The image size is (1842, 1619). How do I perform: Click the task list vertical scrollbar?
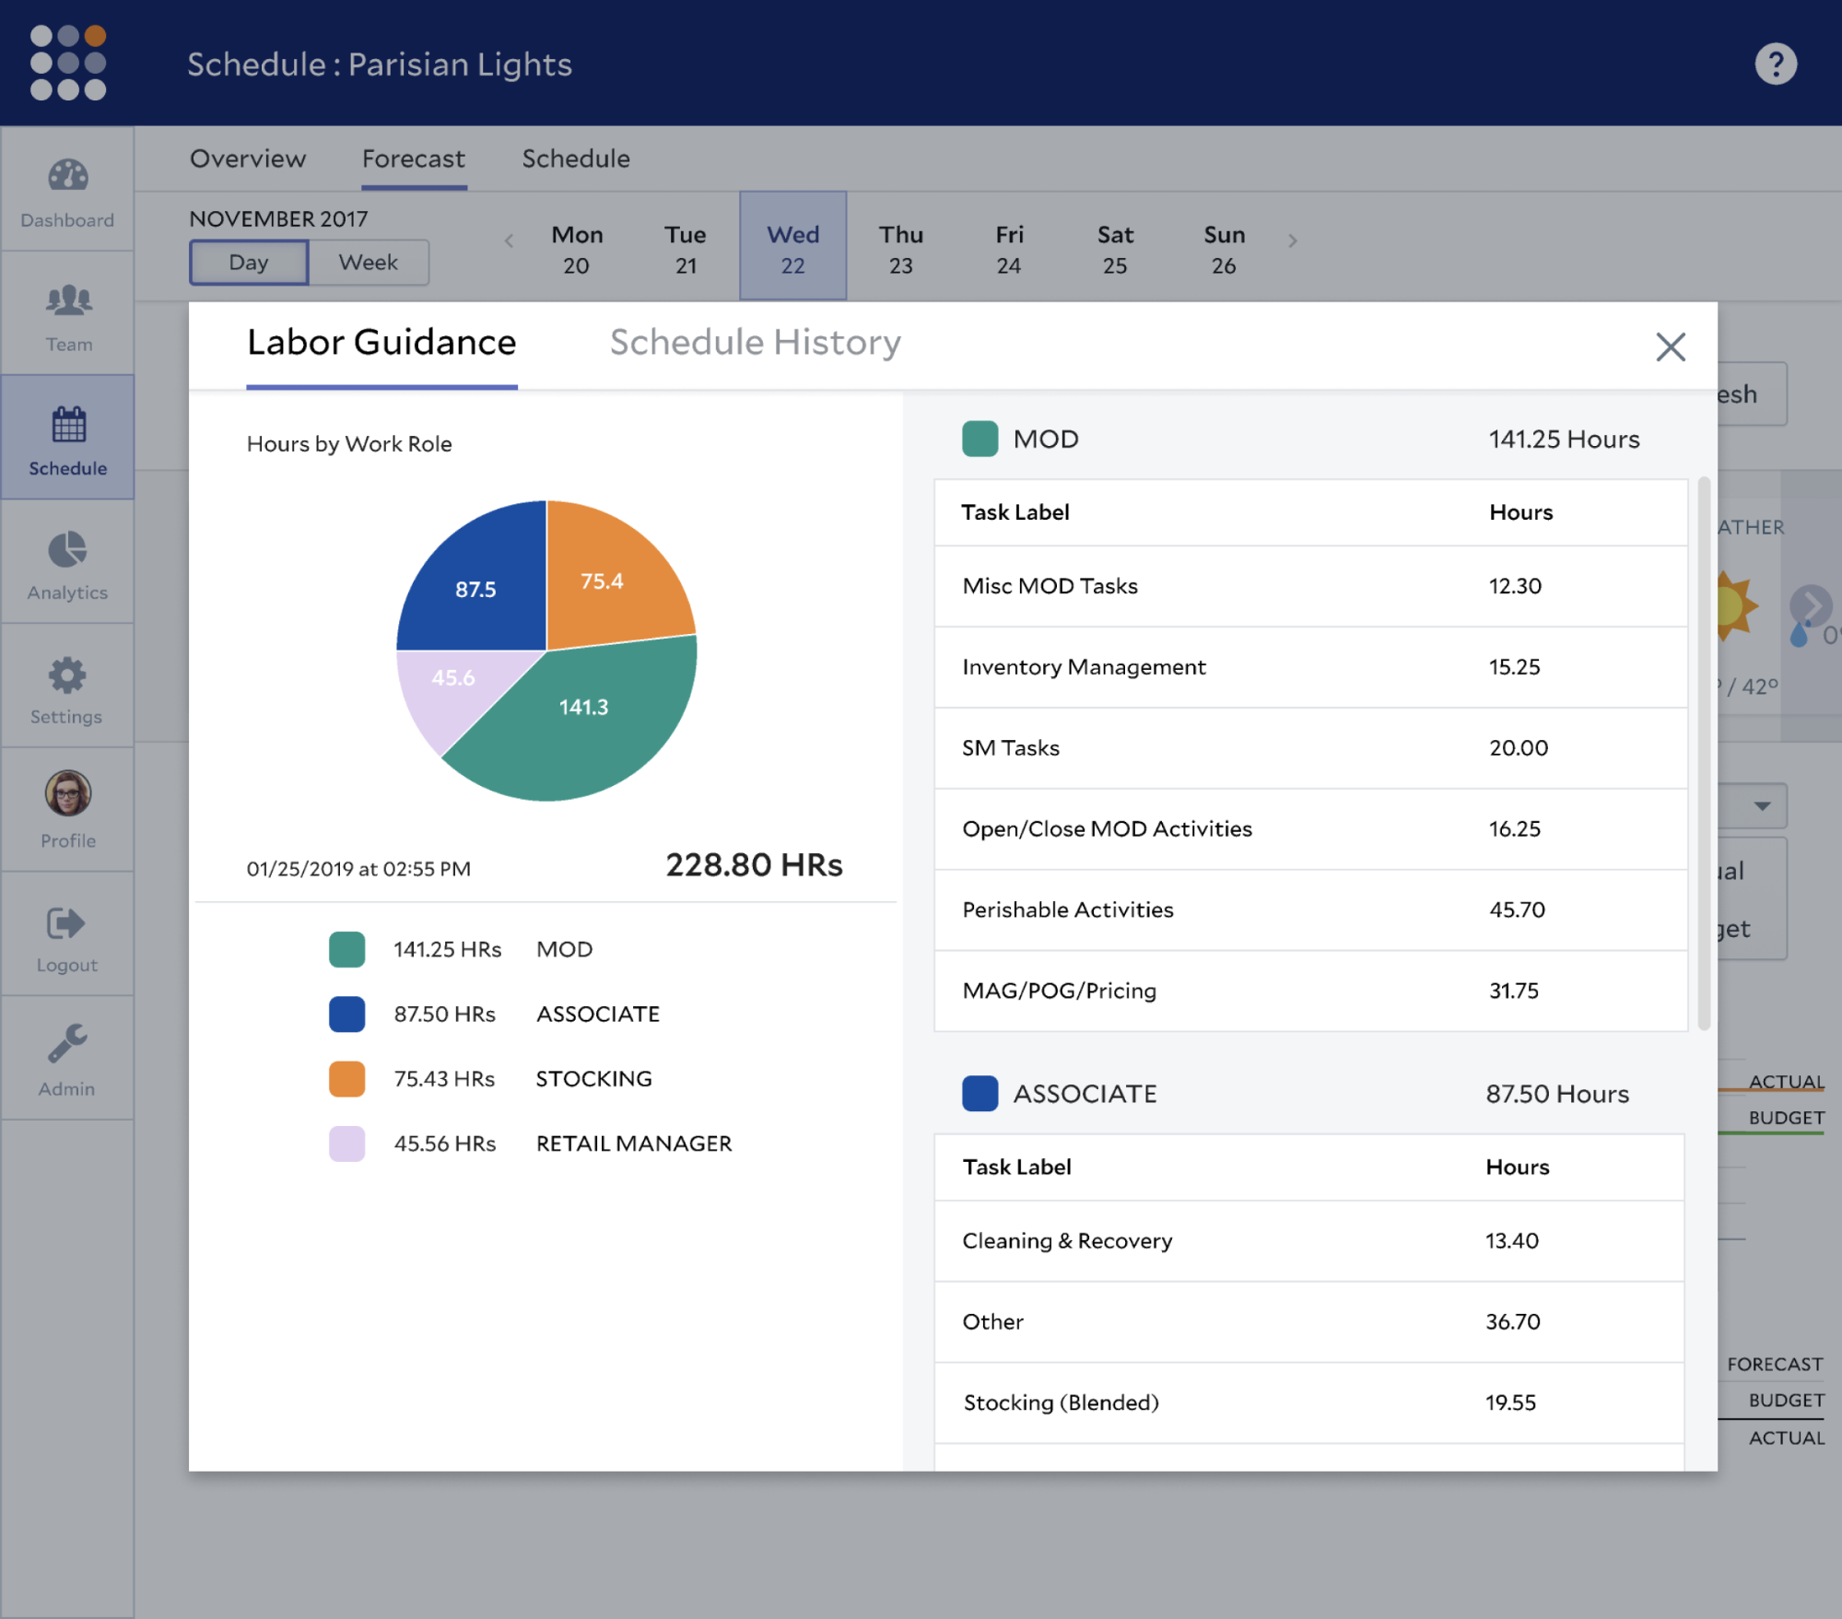coord(1704,752)
